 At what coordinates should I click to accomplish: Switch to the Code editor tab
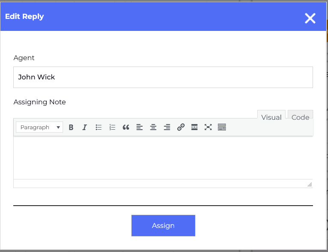[300, 117]
